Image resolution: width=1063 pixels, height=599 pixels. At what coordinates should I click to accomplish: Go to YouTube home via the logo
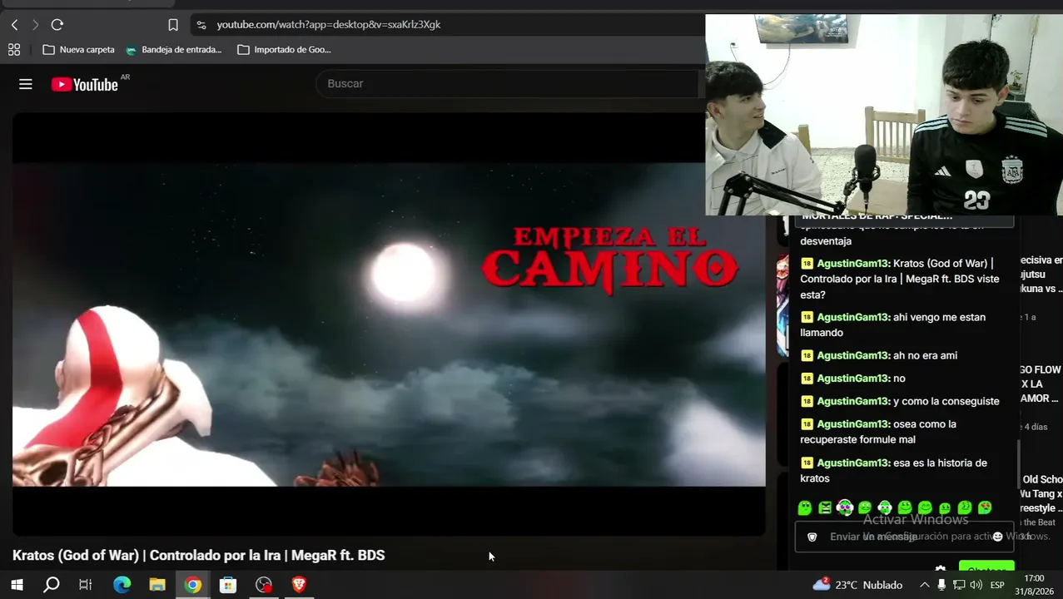click(x=85, y=84)
